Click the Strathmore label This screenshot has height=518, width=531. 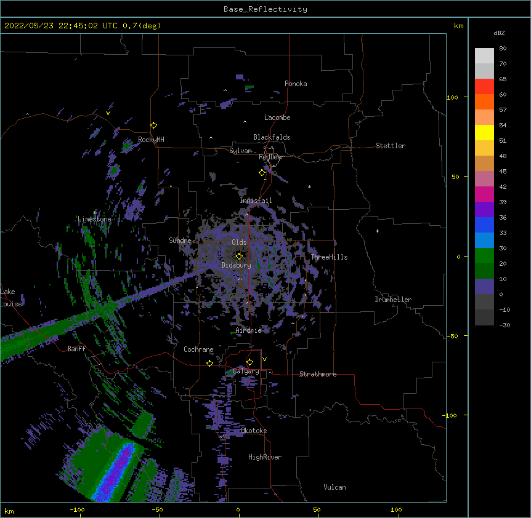[x=318, y=374]
